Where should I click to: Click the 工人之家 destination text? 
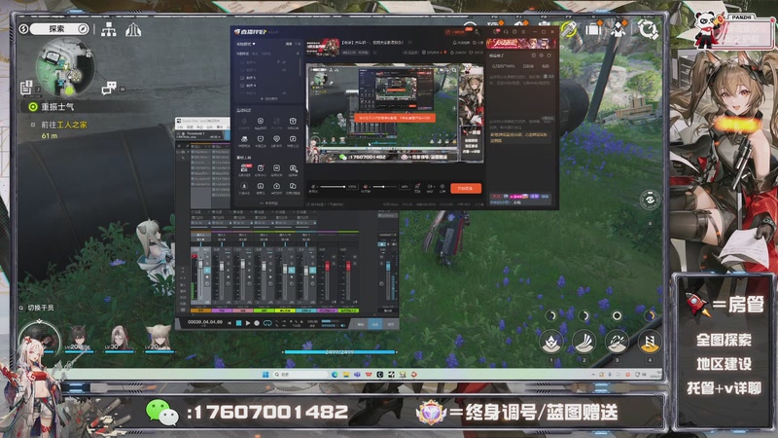pos(72,125)
